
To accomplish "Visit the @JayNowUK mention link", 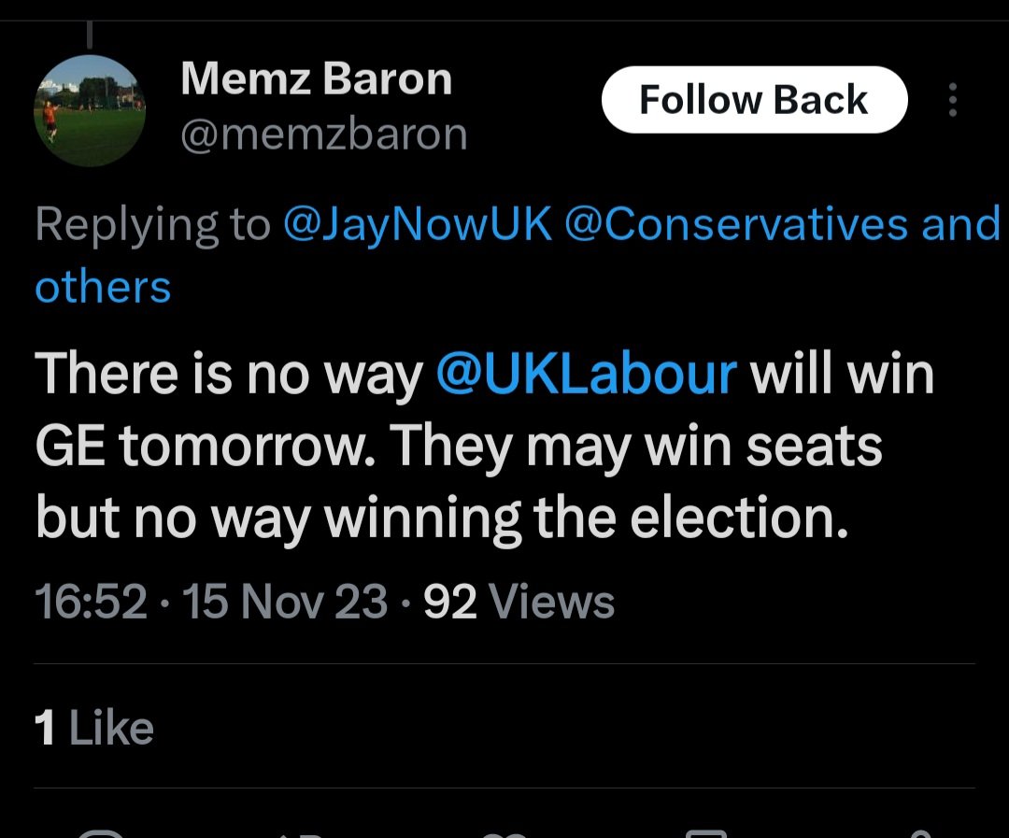I will pyautogui.click(x=417, y=224).
